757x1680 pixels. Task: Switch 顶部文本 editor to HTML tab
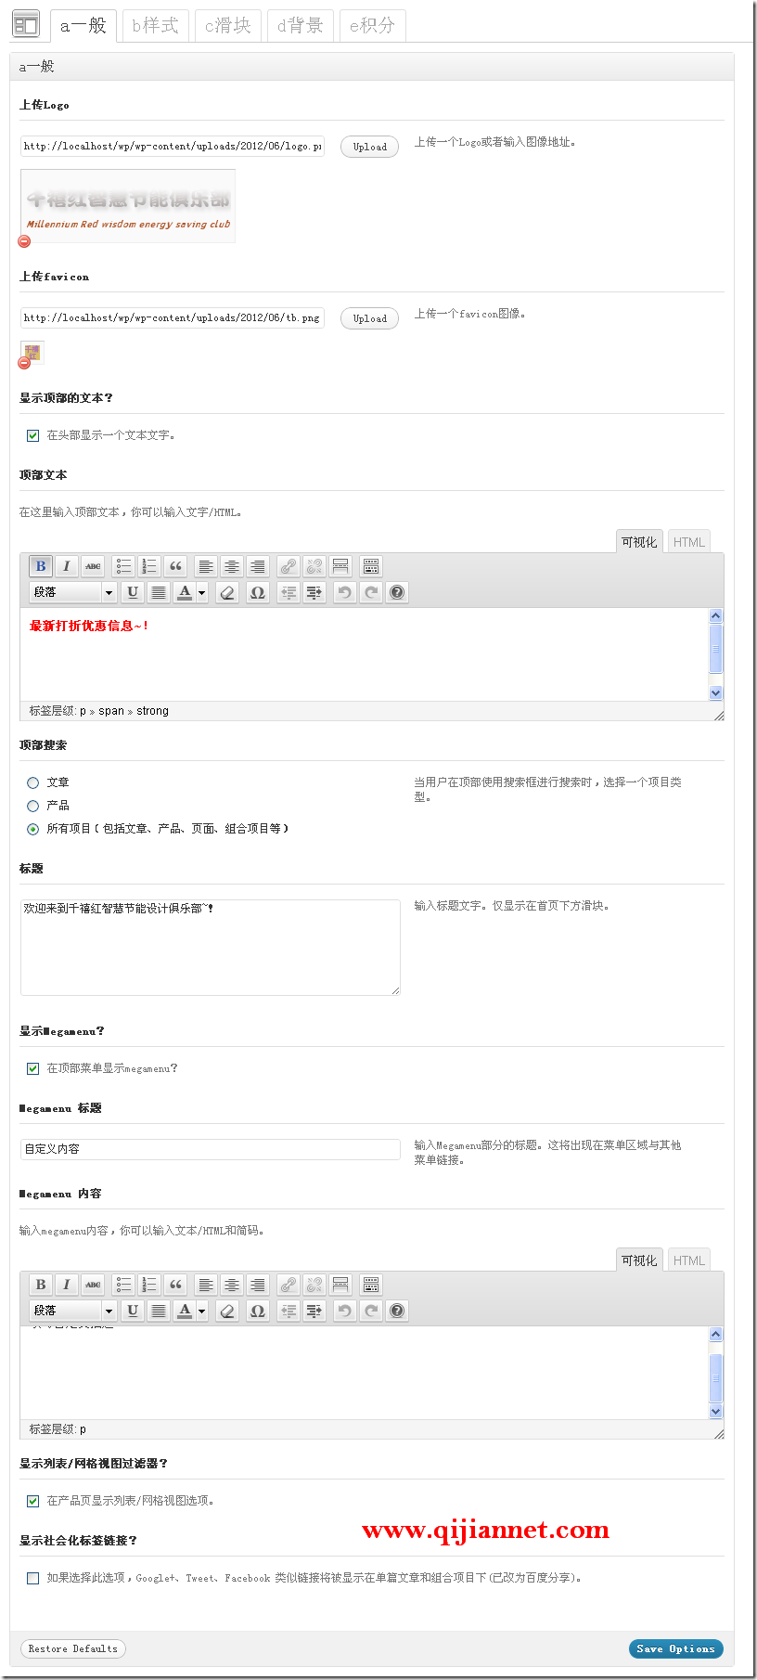[689, 542]
